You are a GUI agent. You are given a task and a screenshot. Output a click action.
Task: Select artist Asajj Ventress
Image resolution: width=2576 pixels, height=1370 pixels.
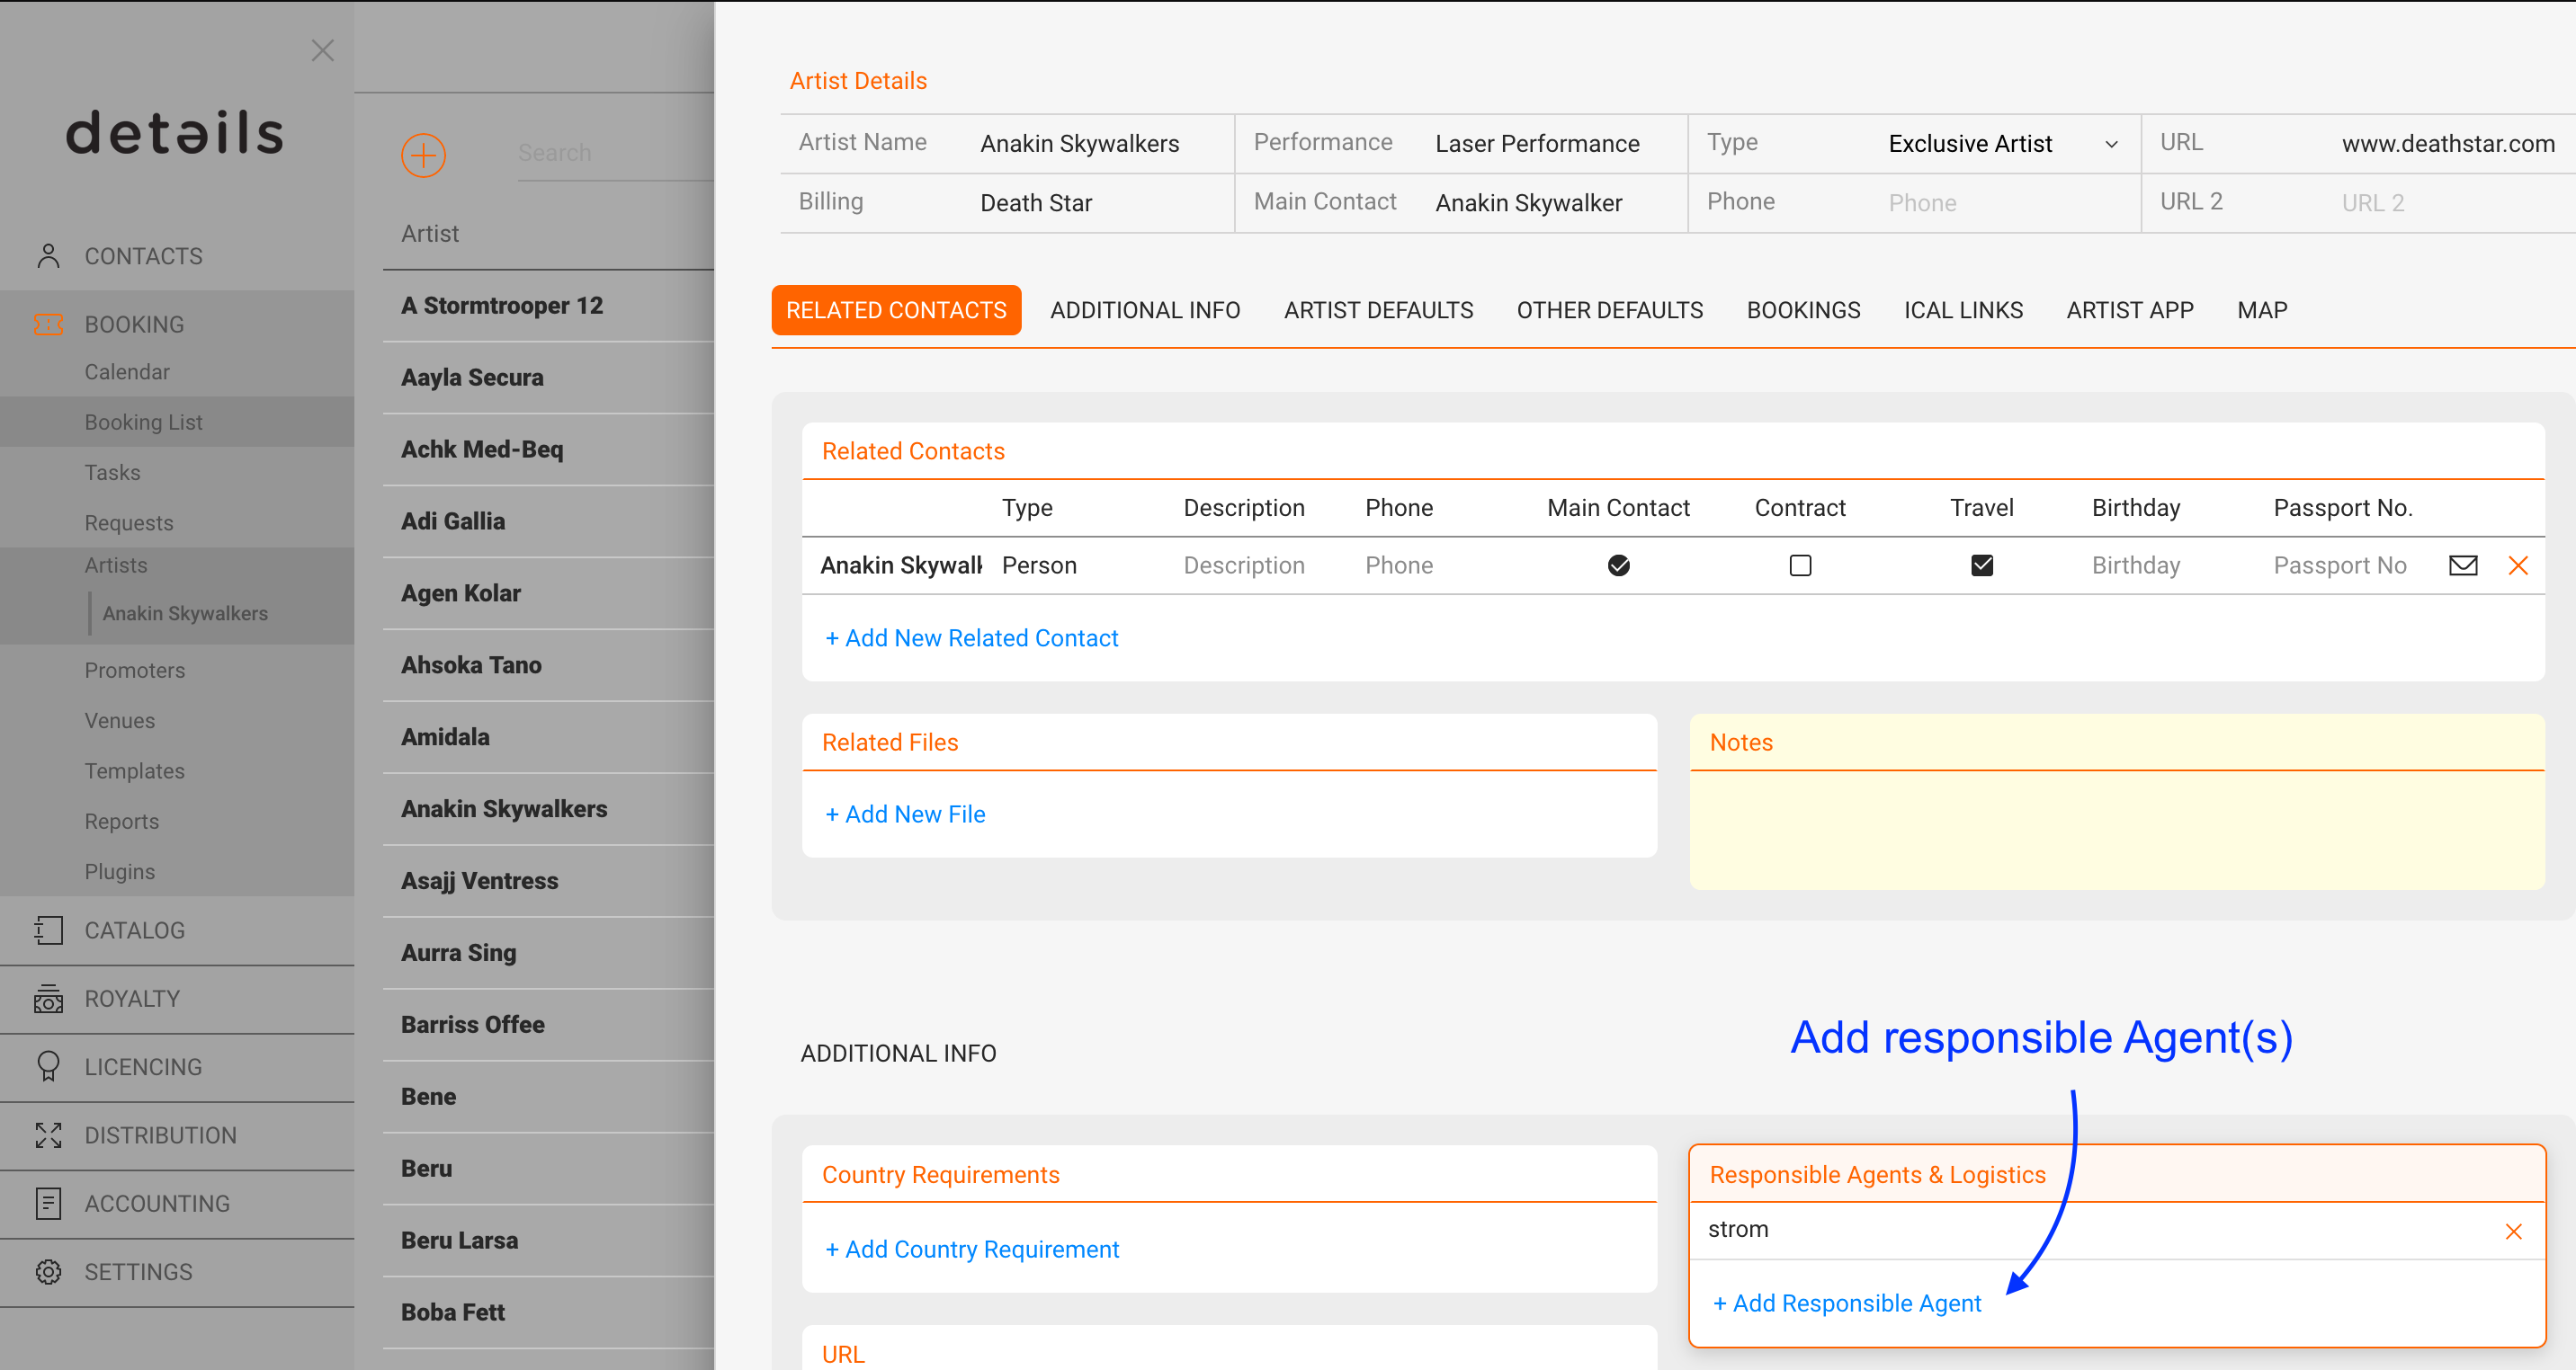[479, 880]
